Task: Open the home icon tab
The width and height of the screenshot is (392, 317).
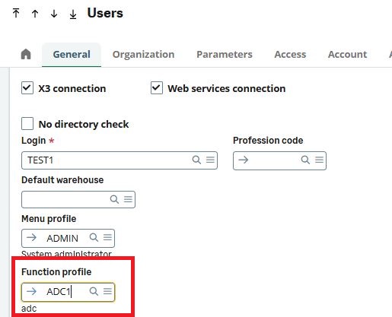Action: tap(26, 54)
